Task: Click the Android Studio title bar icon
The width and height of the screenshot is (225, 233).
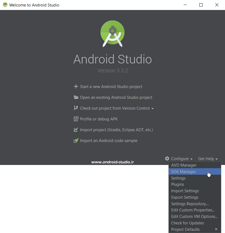Action: tap(5, 5)
